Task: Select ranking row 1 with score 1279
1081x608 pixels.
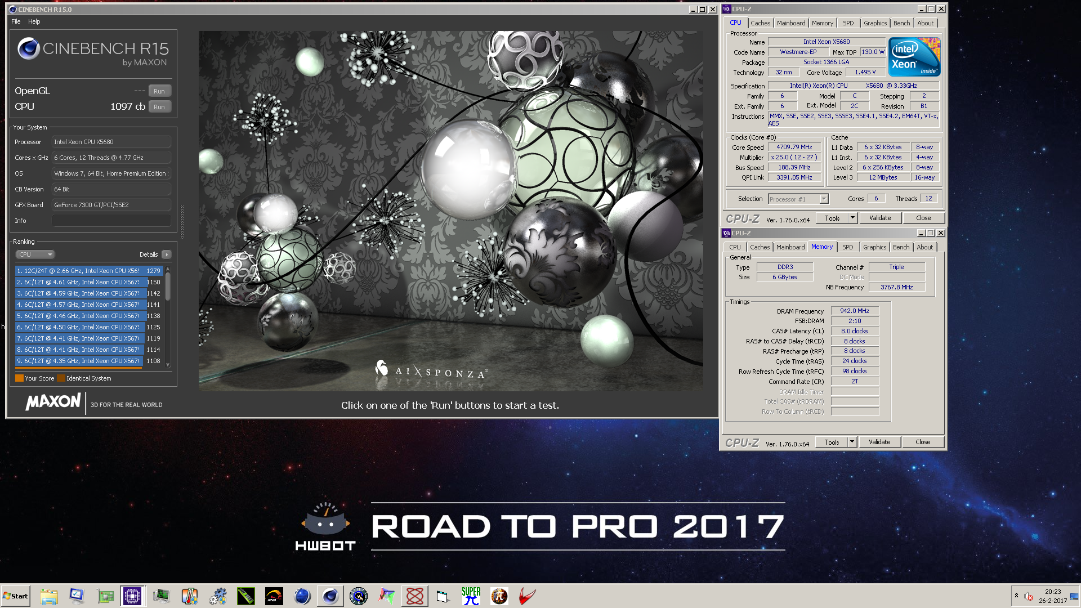Action: pyautogui.click(x=89, y=271)
